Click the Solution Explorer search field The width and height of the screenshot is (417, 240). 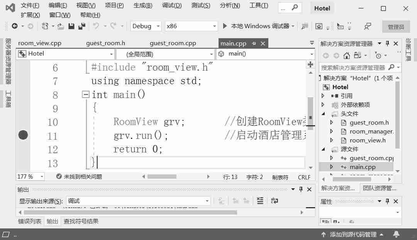coord(353,68)
